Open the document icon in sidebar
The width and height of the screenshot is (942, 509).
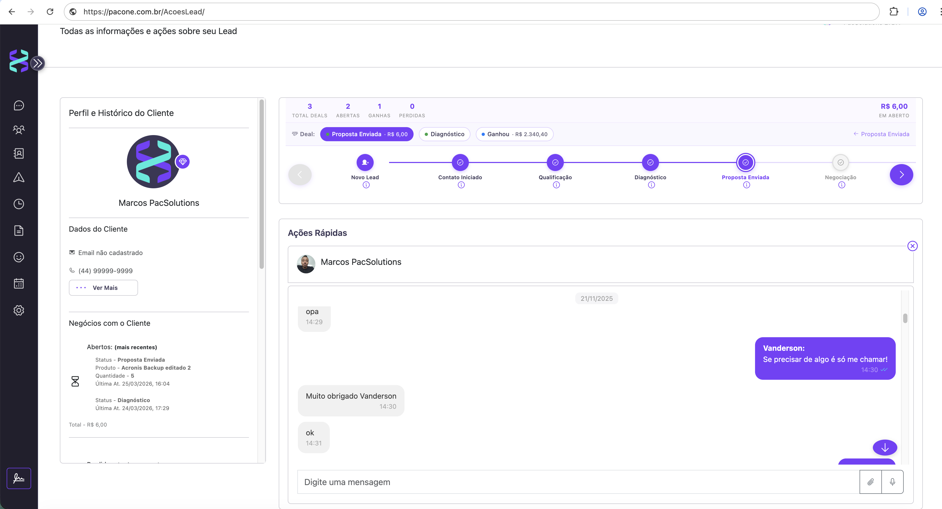pyautogui.click(x=19, y=231)
